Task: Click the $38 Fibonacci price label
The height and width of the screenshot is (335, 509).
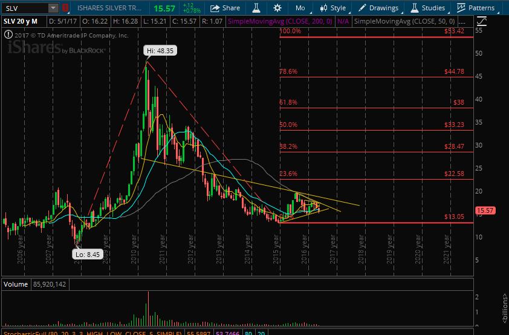Action: 459,102
